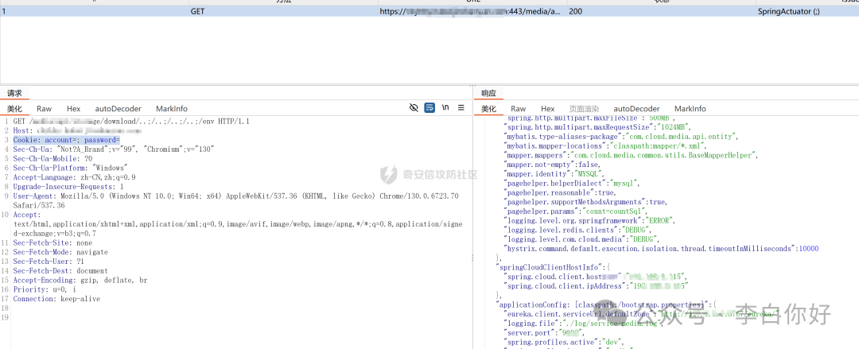Viewport: 859px width, 349px height.
Task: Switch response view to Raw tab
Action: click(518, 108)
